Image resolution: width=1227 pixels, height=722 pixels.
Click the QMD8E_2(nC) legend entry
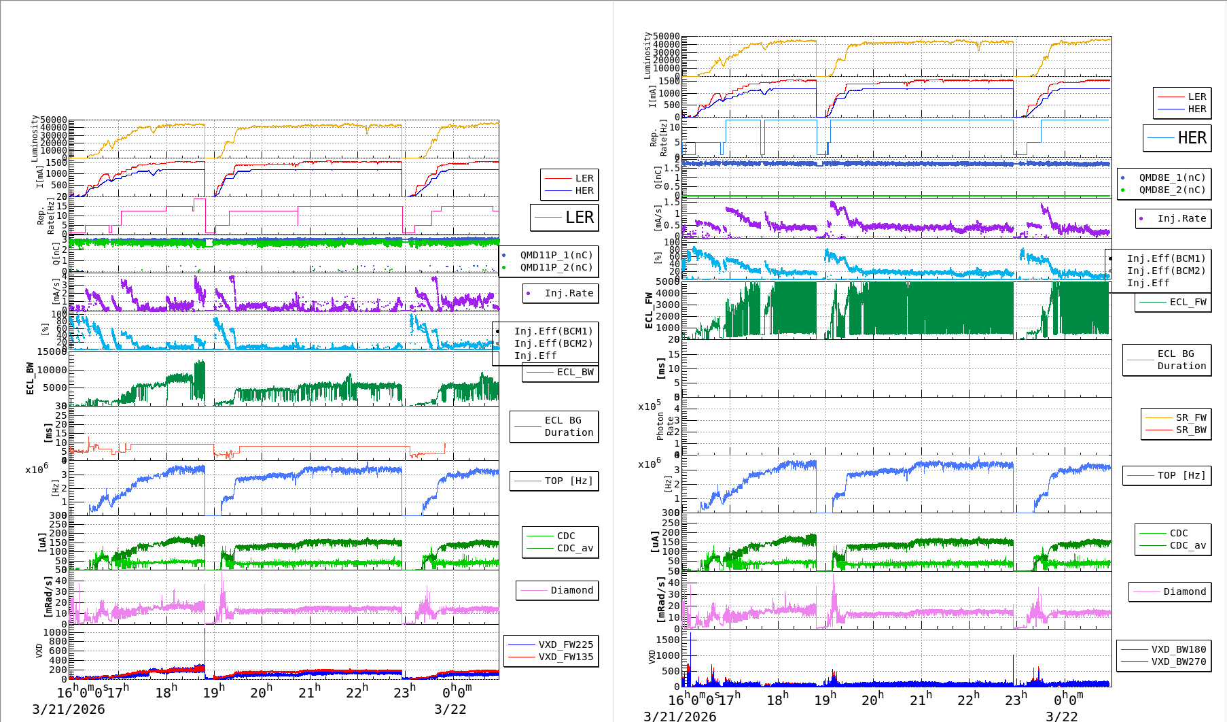coord(1171,190)
